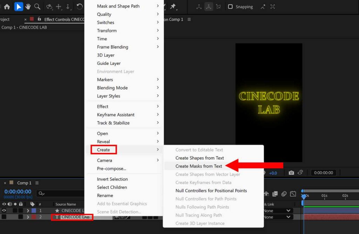Open the Comp 1 timeline panel menu
Viewport: 359px width, 234px height.
point(37,183)
